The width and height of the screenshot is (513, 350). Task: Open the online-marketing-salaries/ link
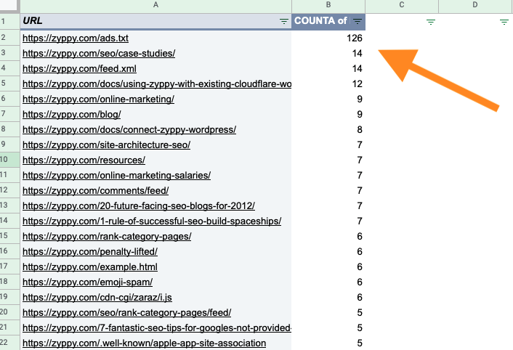click(x=116, y=176)
